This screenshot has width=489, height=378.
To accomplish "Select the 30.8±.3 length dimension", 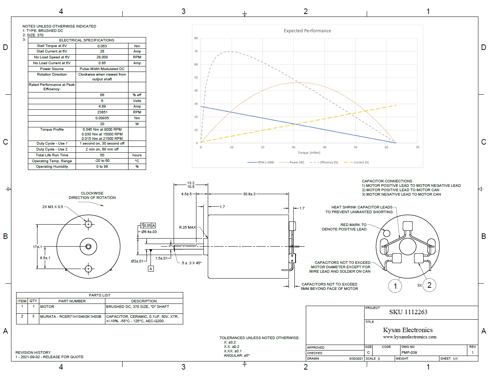I will (249, 194).
